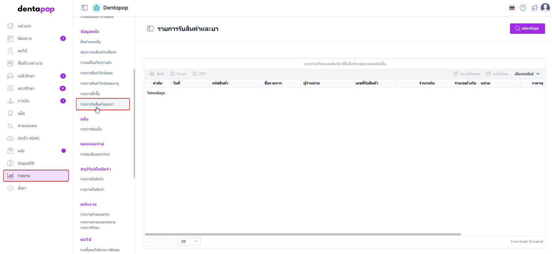Open ส่งเบิก สปสช. cloud icon
The image size is (552, 254).
[11, 138]
